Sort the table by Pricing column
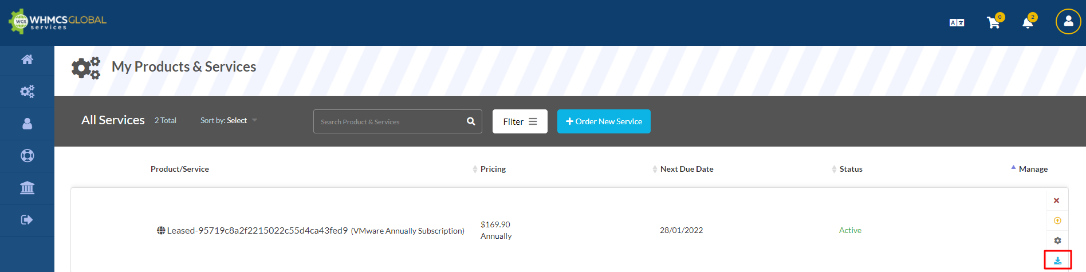This screenshot has height=272, width=1086. [493, 169]
